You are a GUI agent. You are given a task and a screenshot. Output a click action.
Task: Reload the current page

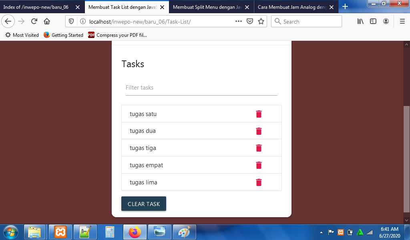[34, 22]
